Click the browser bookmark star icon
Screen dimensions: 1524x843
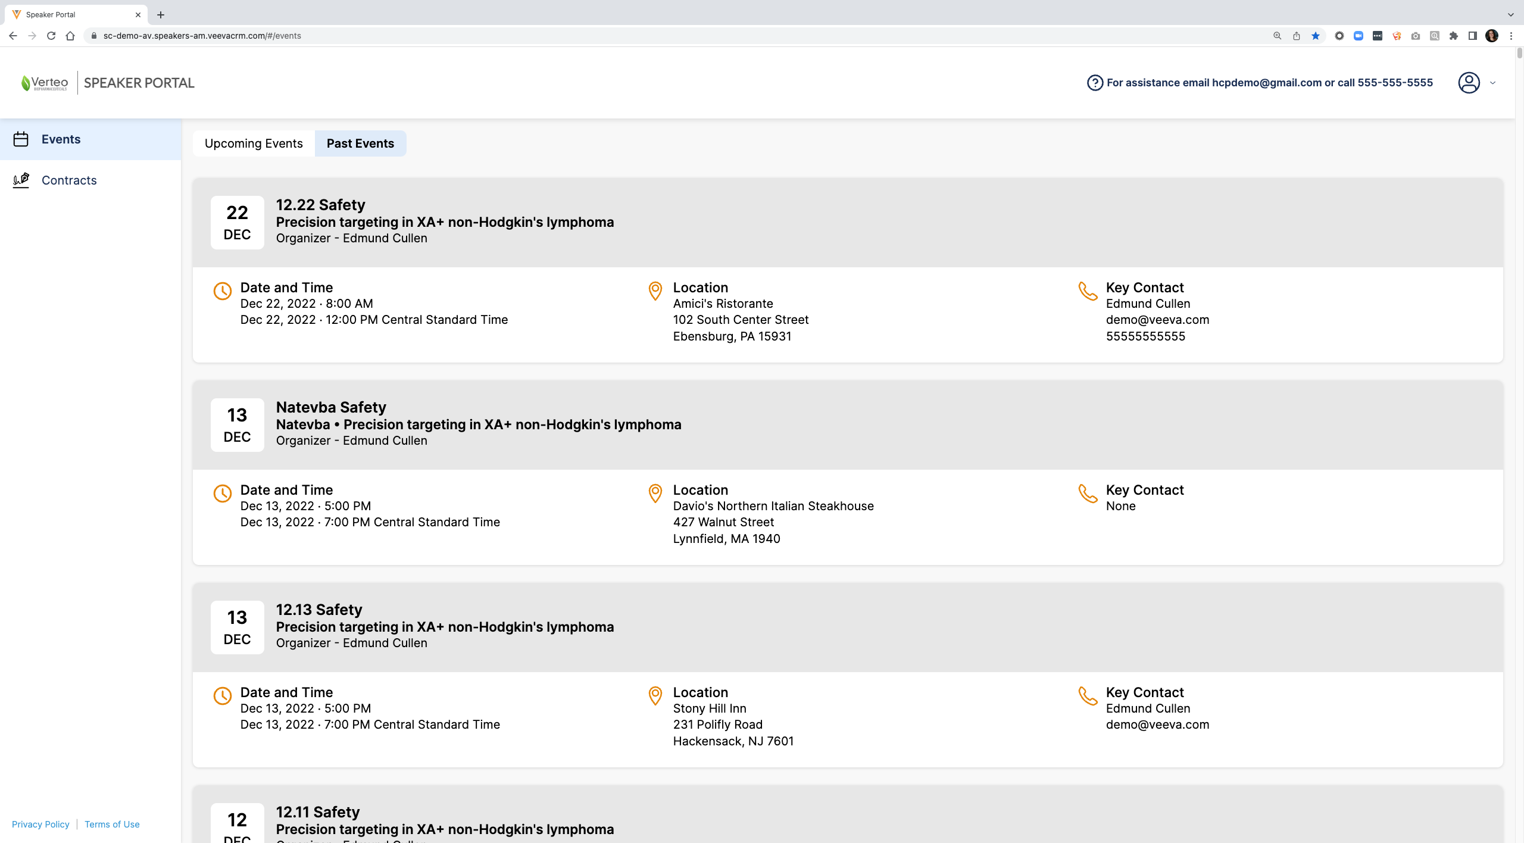point(1316,36)
